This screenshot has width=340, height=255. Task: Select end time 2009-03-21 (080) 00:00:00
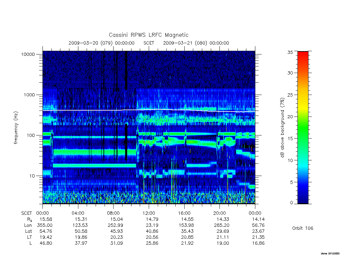(x=196, y=43)
